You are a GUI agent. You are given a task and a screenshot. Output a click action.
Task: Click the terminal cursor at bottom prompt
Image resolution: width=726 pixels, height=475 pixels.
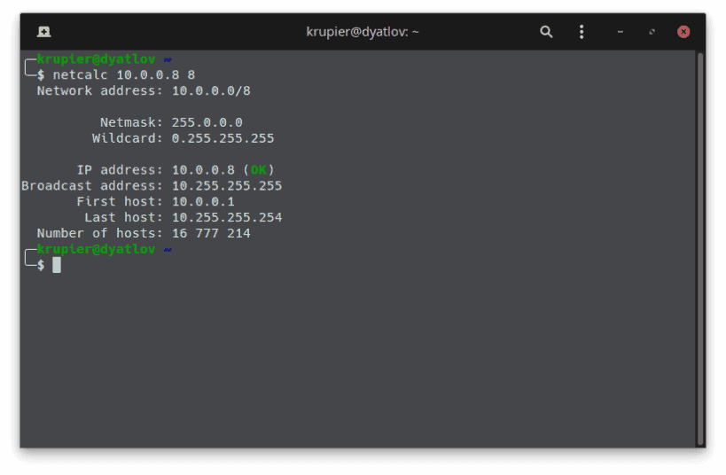(57, 265)
